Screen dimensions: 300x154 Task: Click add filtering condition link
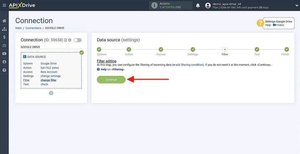188,65
